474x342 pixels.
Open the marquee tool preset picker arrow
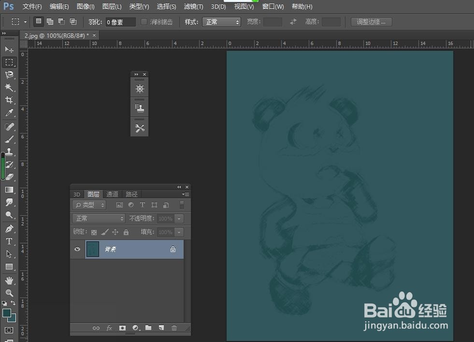25,22
